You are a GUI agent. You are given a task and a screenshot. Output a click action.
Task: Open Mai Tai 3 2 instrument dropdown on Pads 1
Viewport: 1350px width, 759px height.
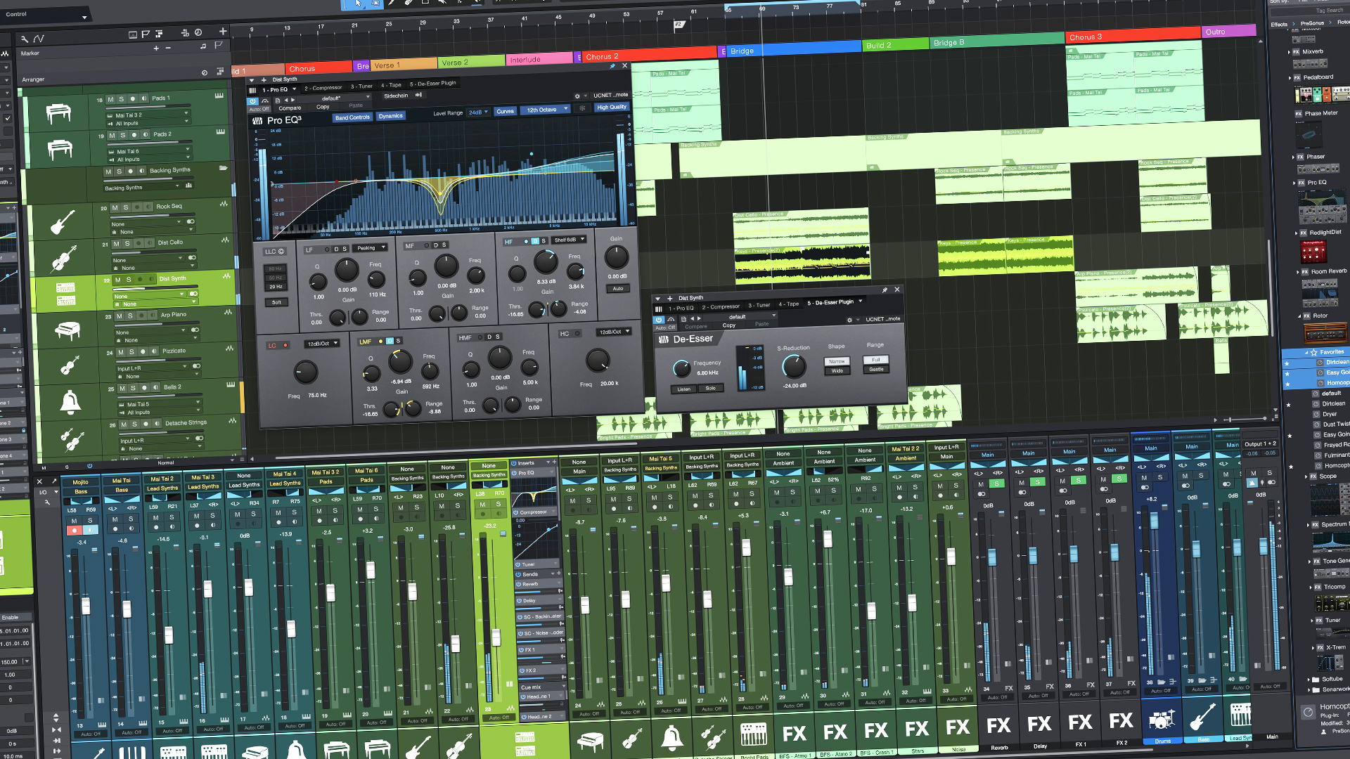148,115
